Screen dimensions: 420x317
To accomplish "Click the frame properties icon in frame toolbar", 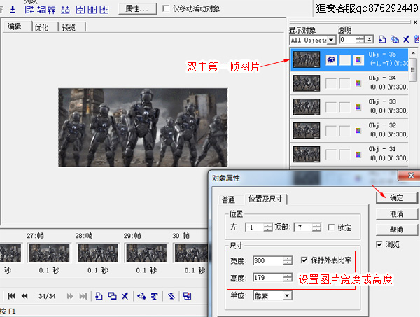I will point(187,296).
